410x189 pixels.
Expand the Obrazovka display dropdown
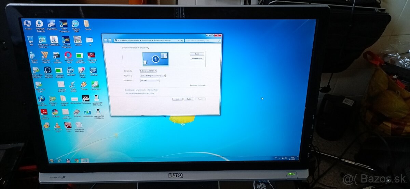148,71
